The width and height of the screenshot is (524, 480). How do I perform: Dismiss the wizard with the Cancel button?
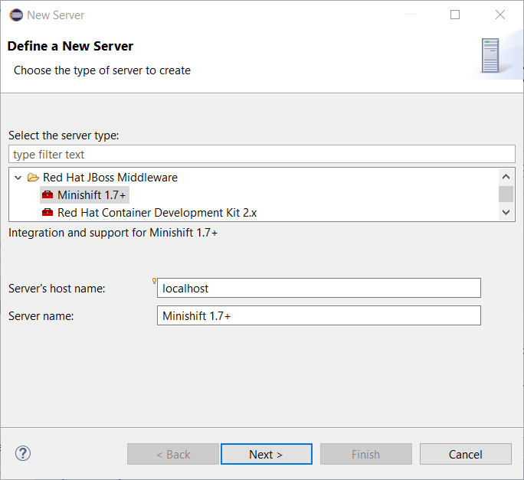click(x=465, y=454)
